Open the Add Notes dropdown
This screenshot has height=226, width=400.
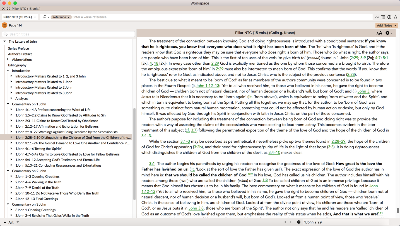tap(387, 25)
